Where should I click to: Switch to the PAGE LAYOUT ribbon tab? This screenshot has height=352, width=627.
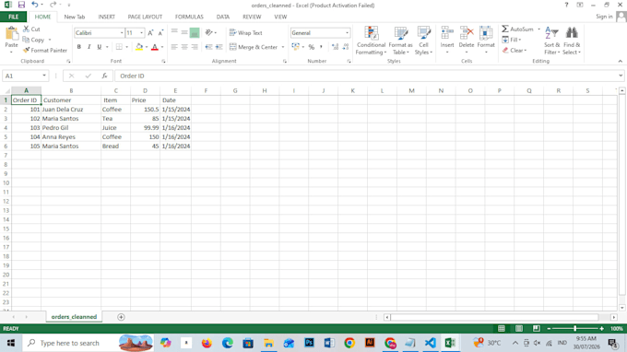pos(145,17)
